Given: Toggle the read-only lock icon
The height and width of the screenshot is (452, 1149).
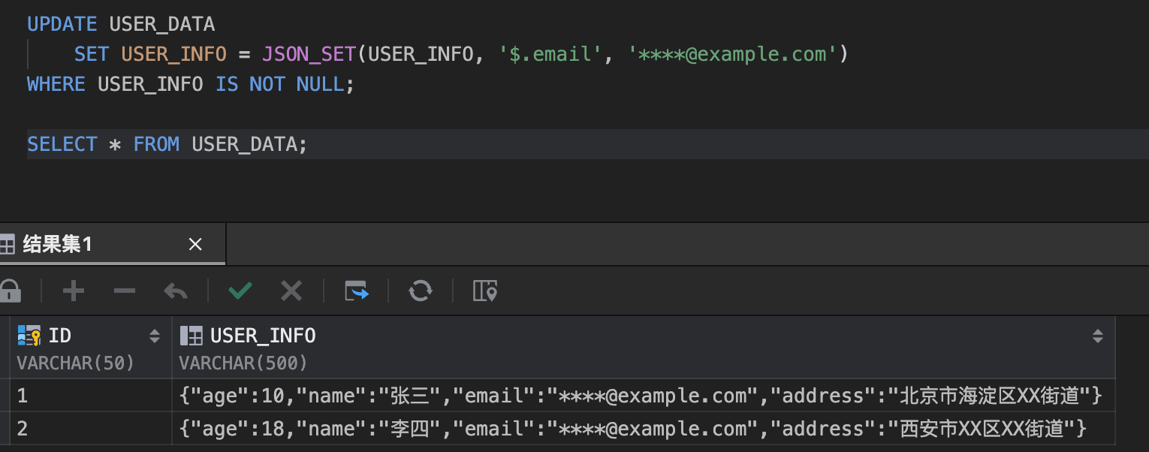Looking at the screenshot, I should click(9, 291).
